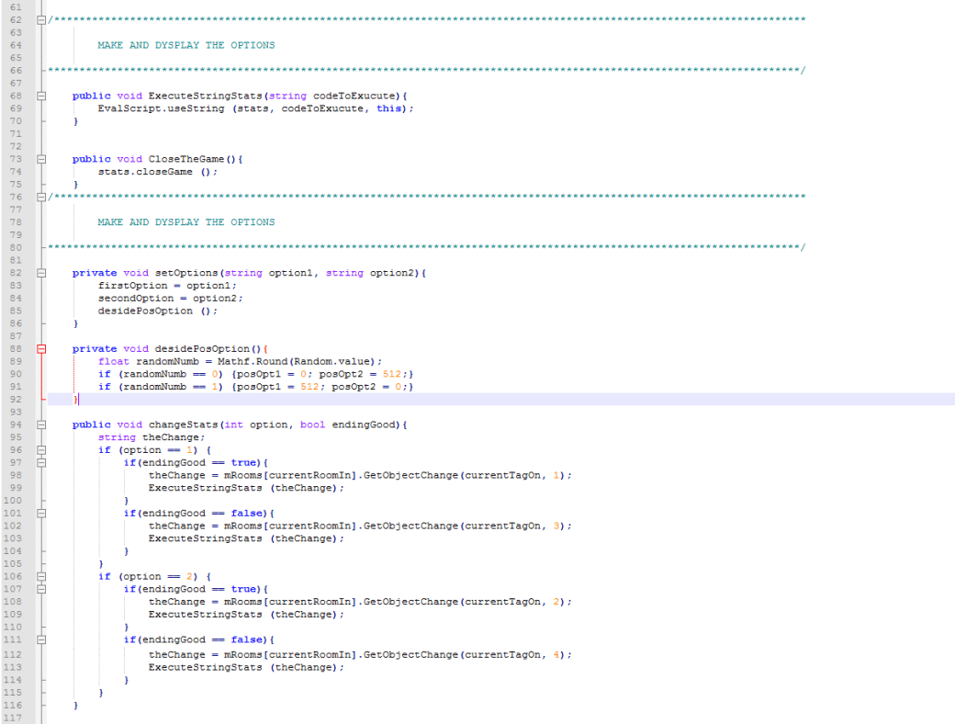The image size is (955, 724).
Task: Collapse the setOptions method body
Action: click(41, 272)
